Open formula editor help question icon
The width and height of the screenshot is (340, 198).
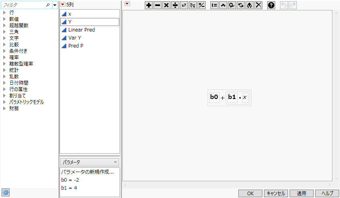click(x=271, y=5)
